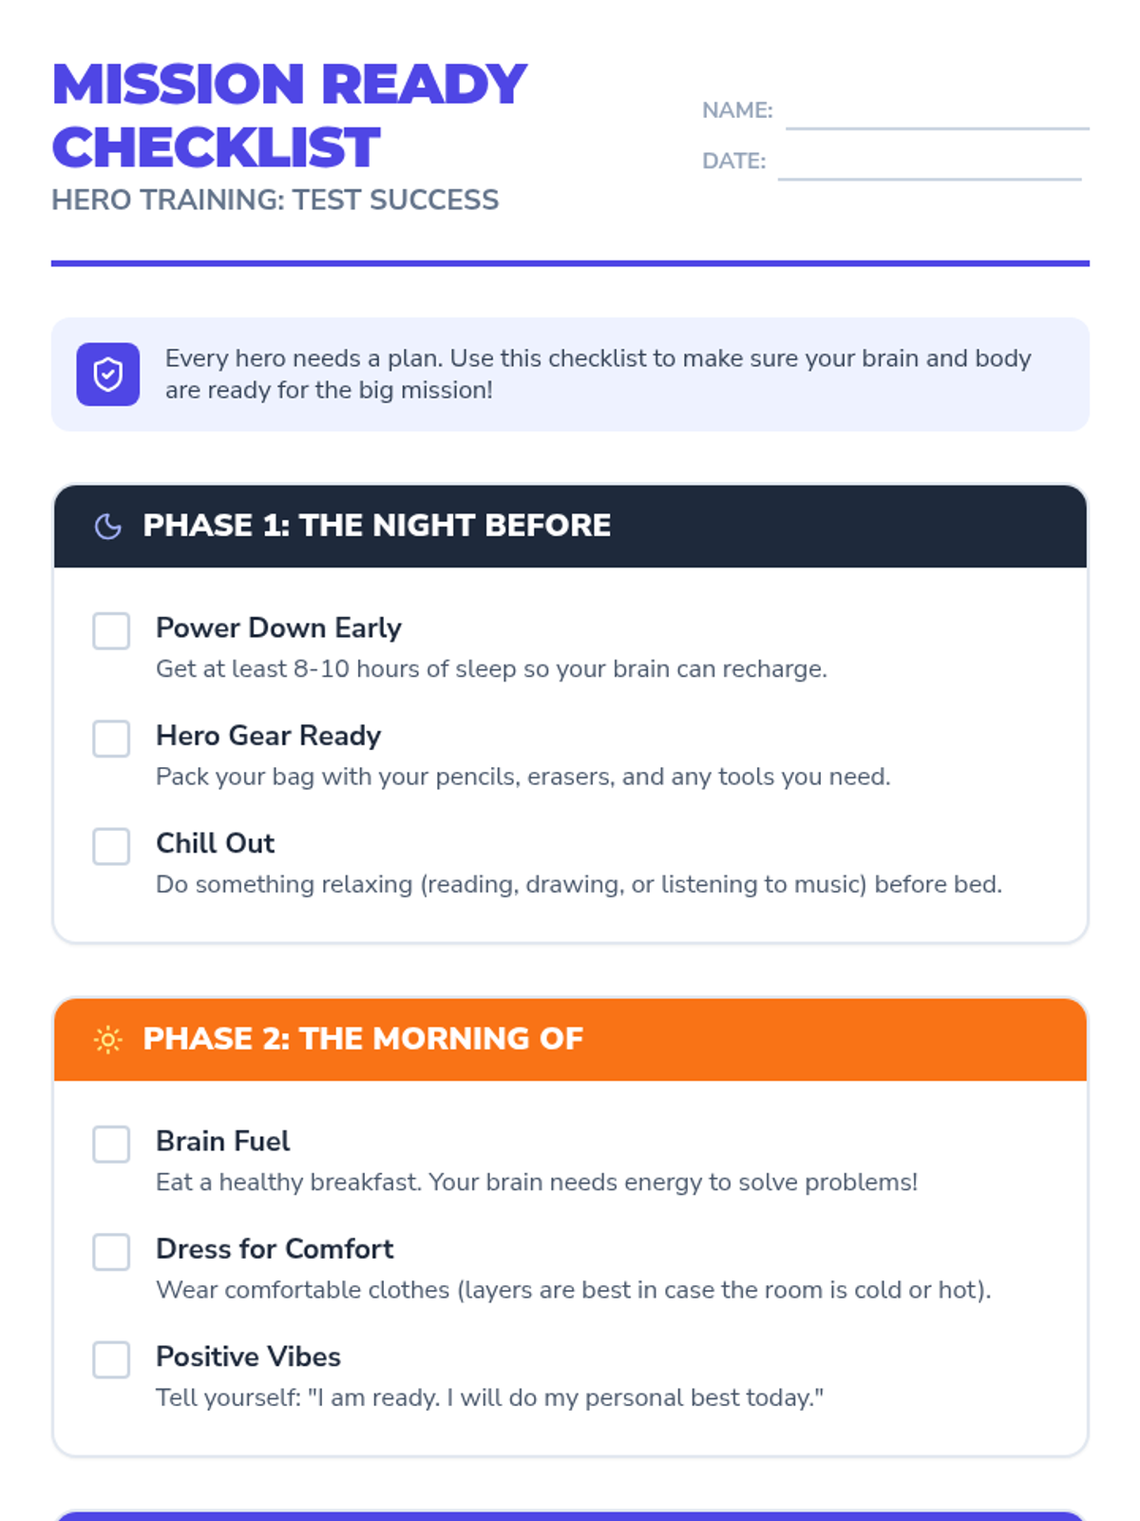Select the Power Down Early item title

pos(278,627)
